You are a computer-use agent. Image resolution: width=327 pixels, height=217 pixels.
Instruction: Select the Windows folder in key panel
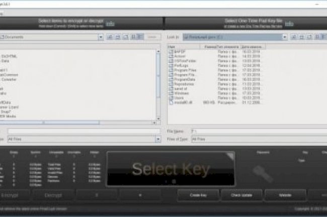[182, 93]
